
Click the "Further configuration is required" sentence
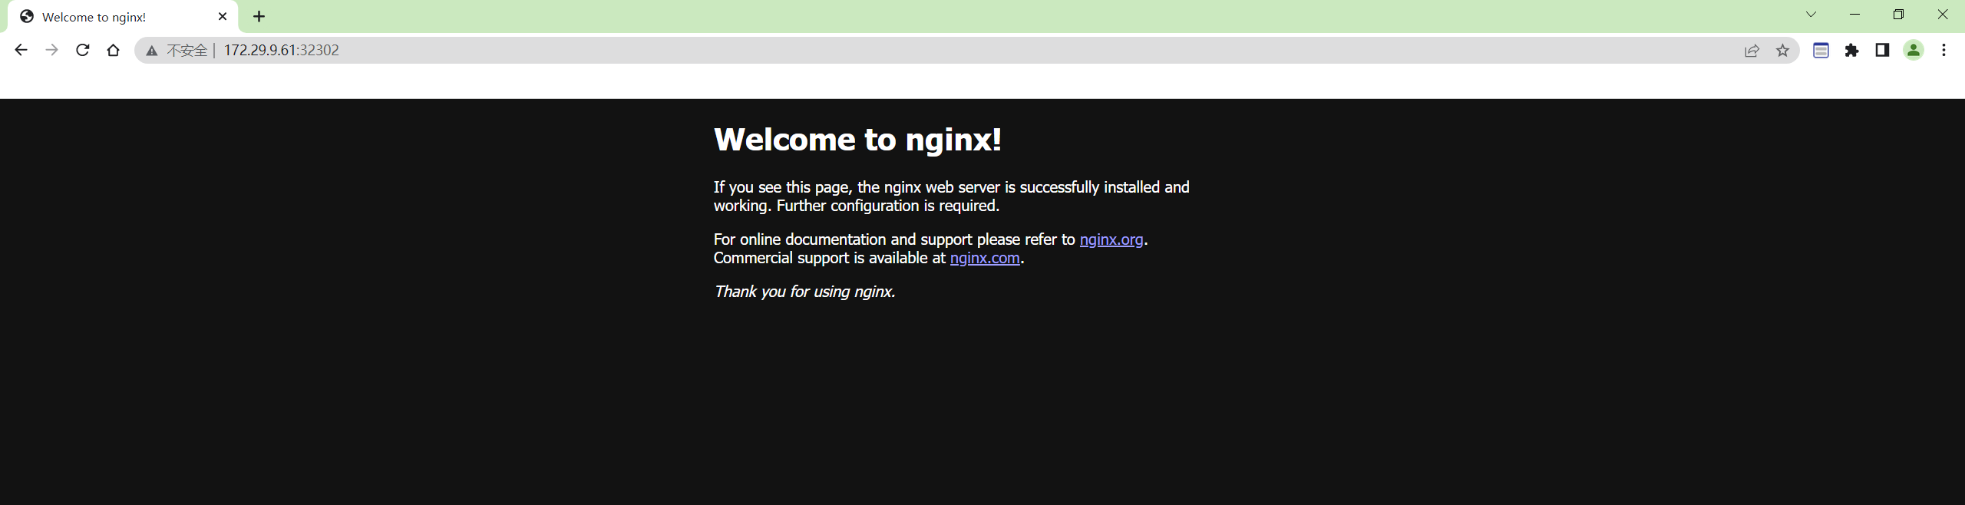pyautogui.click(x=887, y=206)
